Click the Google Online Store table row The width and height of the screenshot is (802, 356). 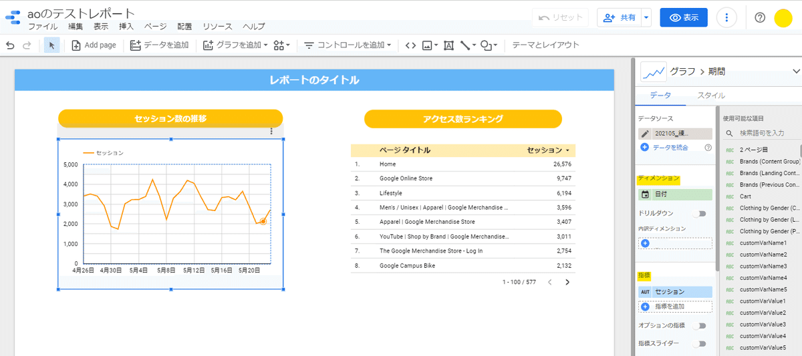point(462,178)
